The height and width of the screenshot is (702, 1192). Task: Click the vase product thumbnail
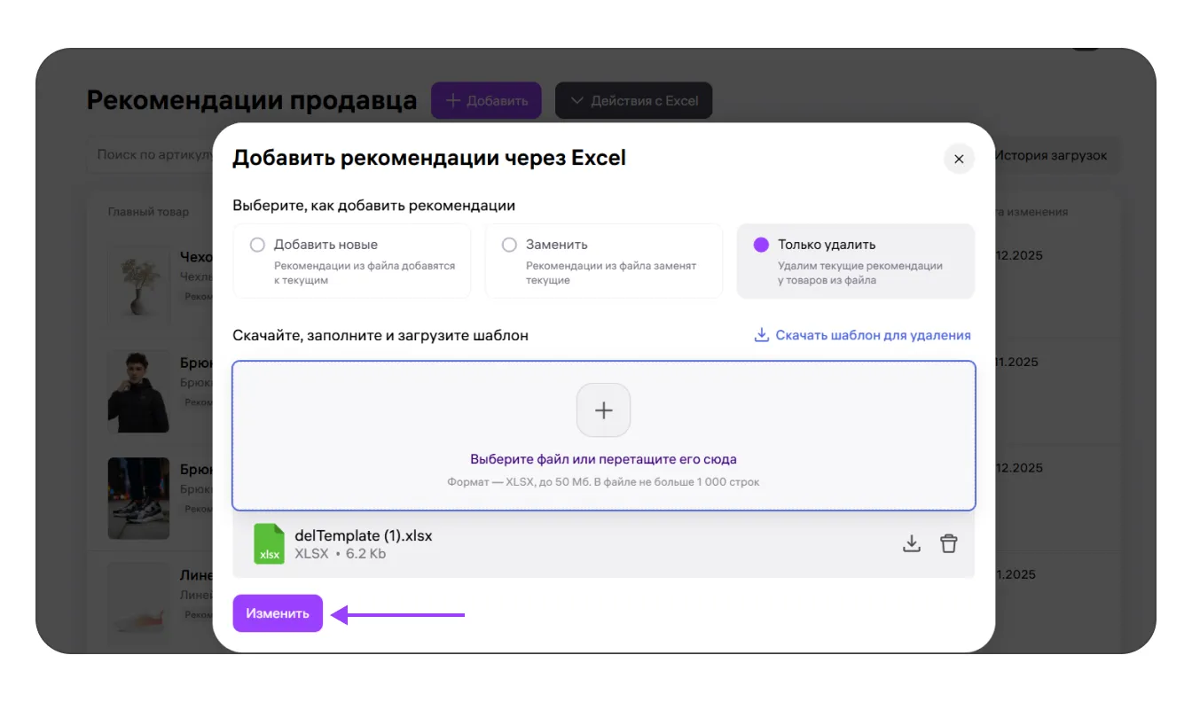tap(138, 284)
